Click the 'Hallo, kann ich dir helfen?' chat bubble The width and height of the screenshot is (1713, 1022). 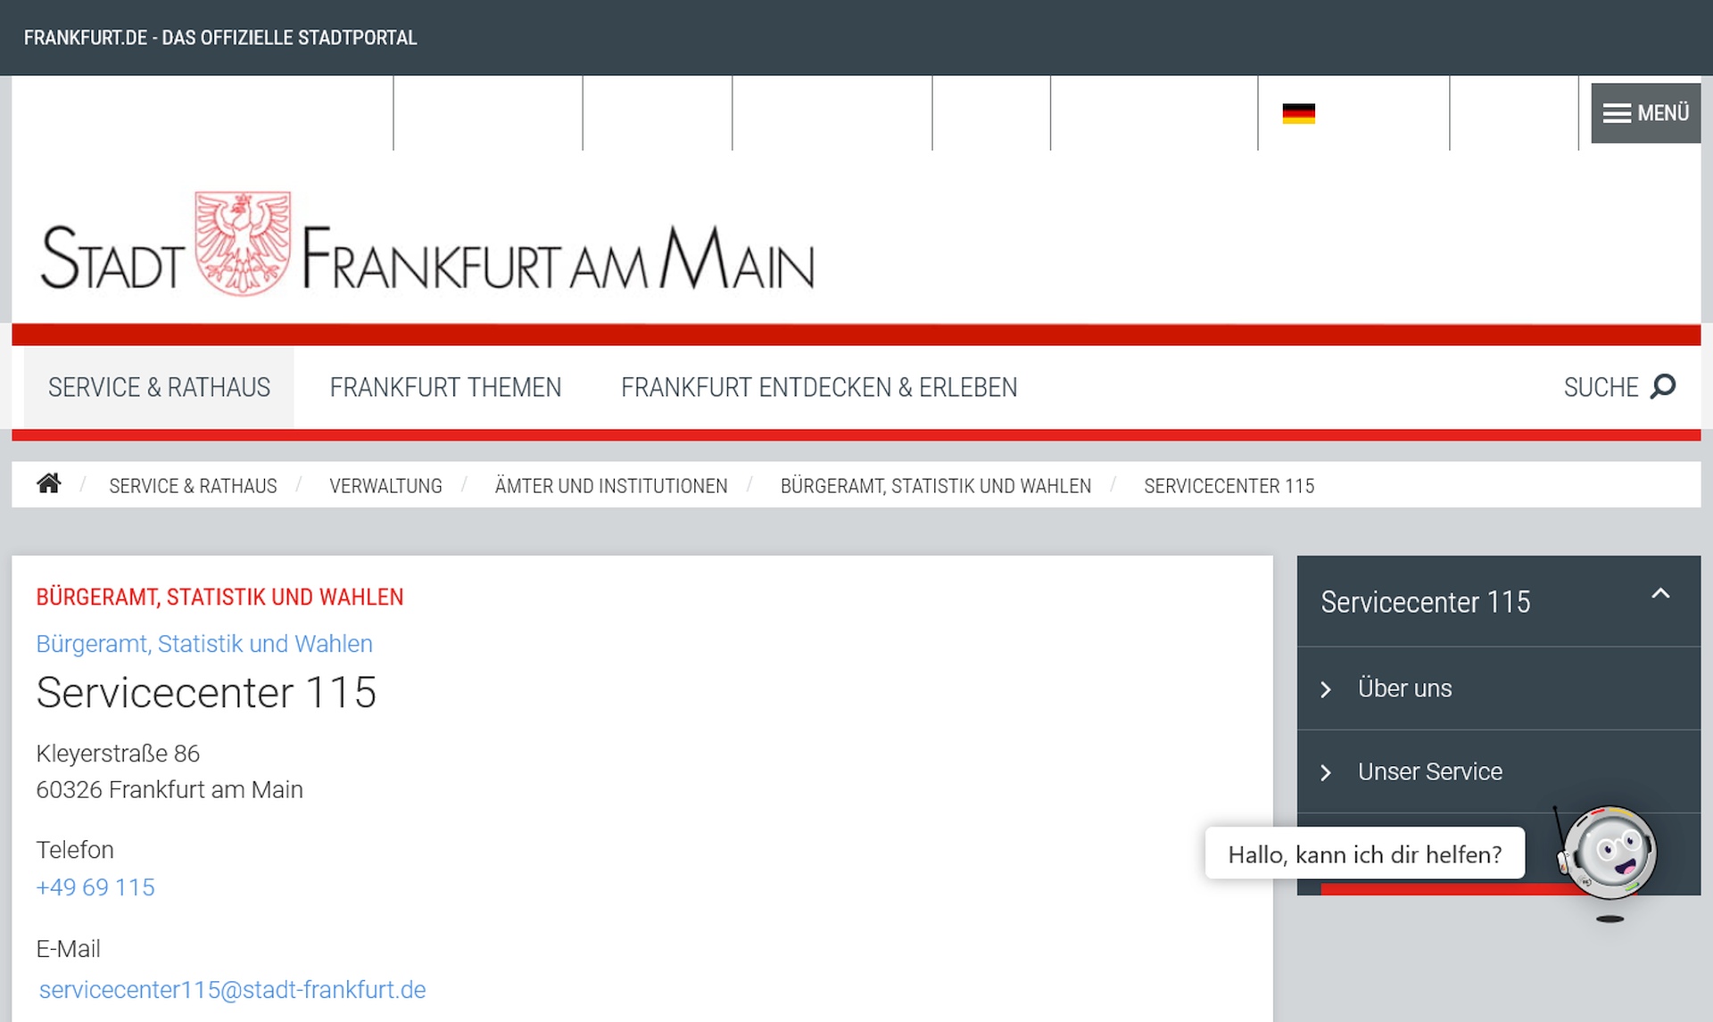click(1364, 853)
